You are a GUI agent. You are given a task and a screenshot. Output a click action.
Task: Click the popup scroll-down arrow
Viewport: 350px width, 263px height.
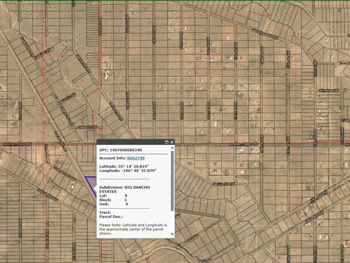point(172,234)
